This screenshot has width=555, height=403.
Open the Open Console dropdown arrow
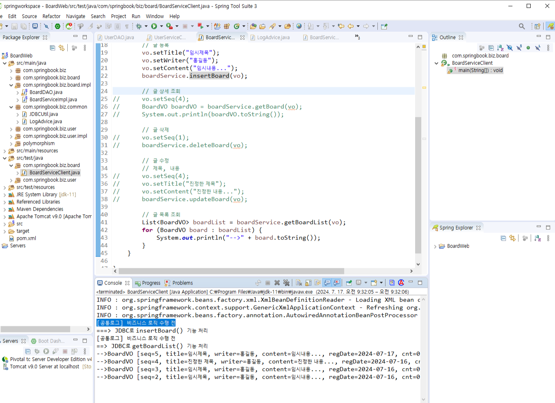click(381, 283)
